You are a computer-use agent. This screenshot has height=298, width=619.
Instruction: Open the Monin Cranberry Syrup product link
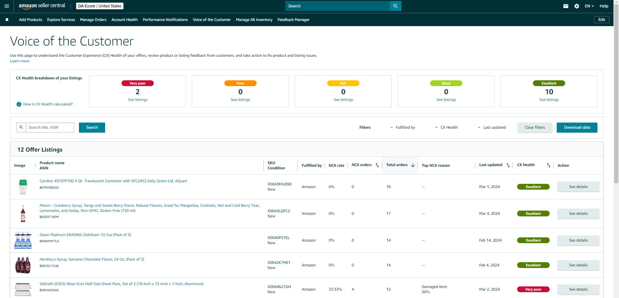[150, 208]
